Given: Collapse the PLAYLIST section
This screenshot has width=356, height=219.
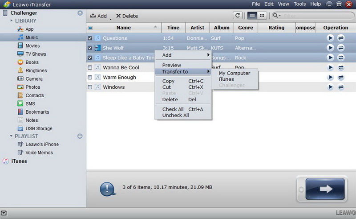Looking at the screenshot, I should (x=12, y=136).
